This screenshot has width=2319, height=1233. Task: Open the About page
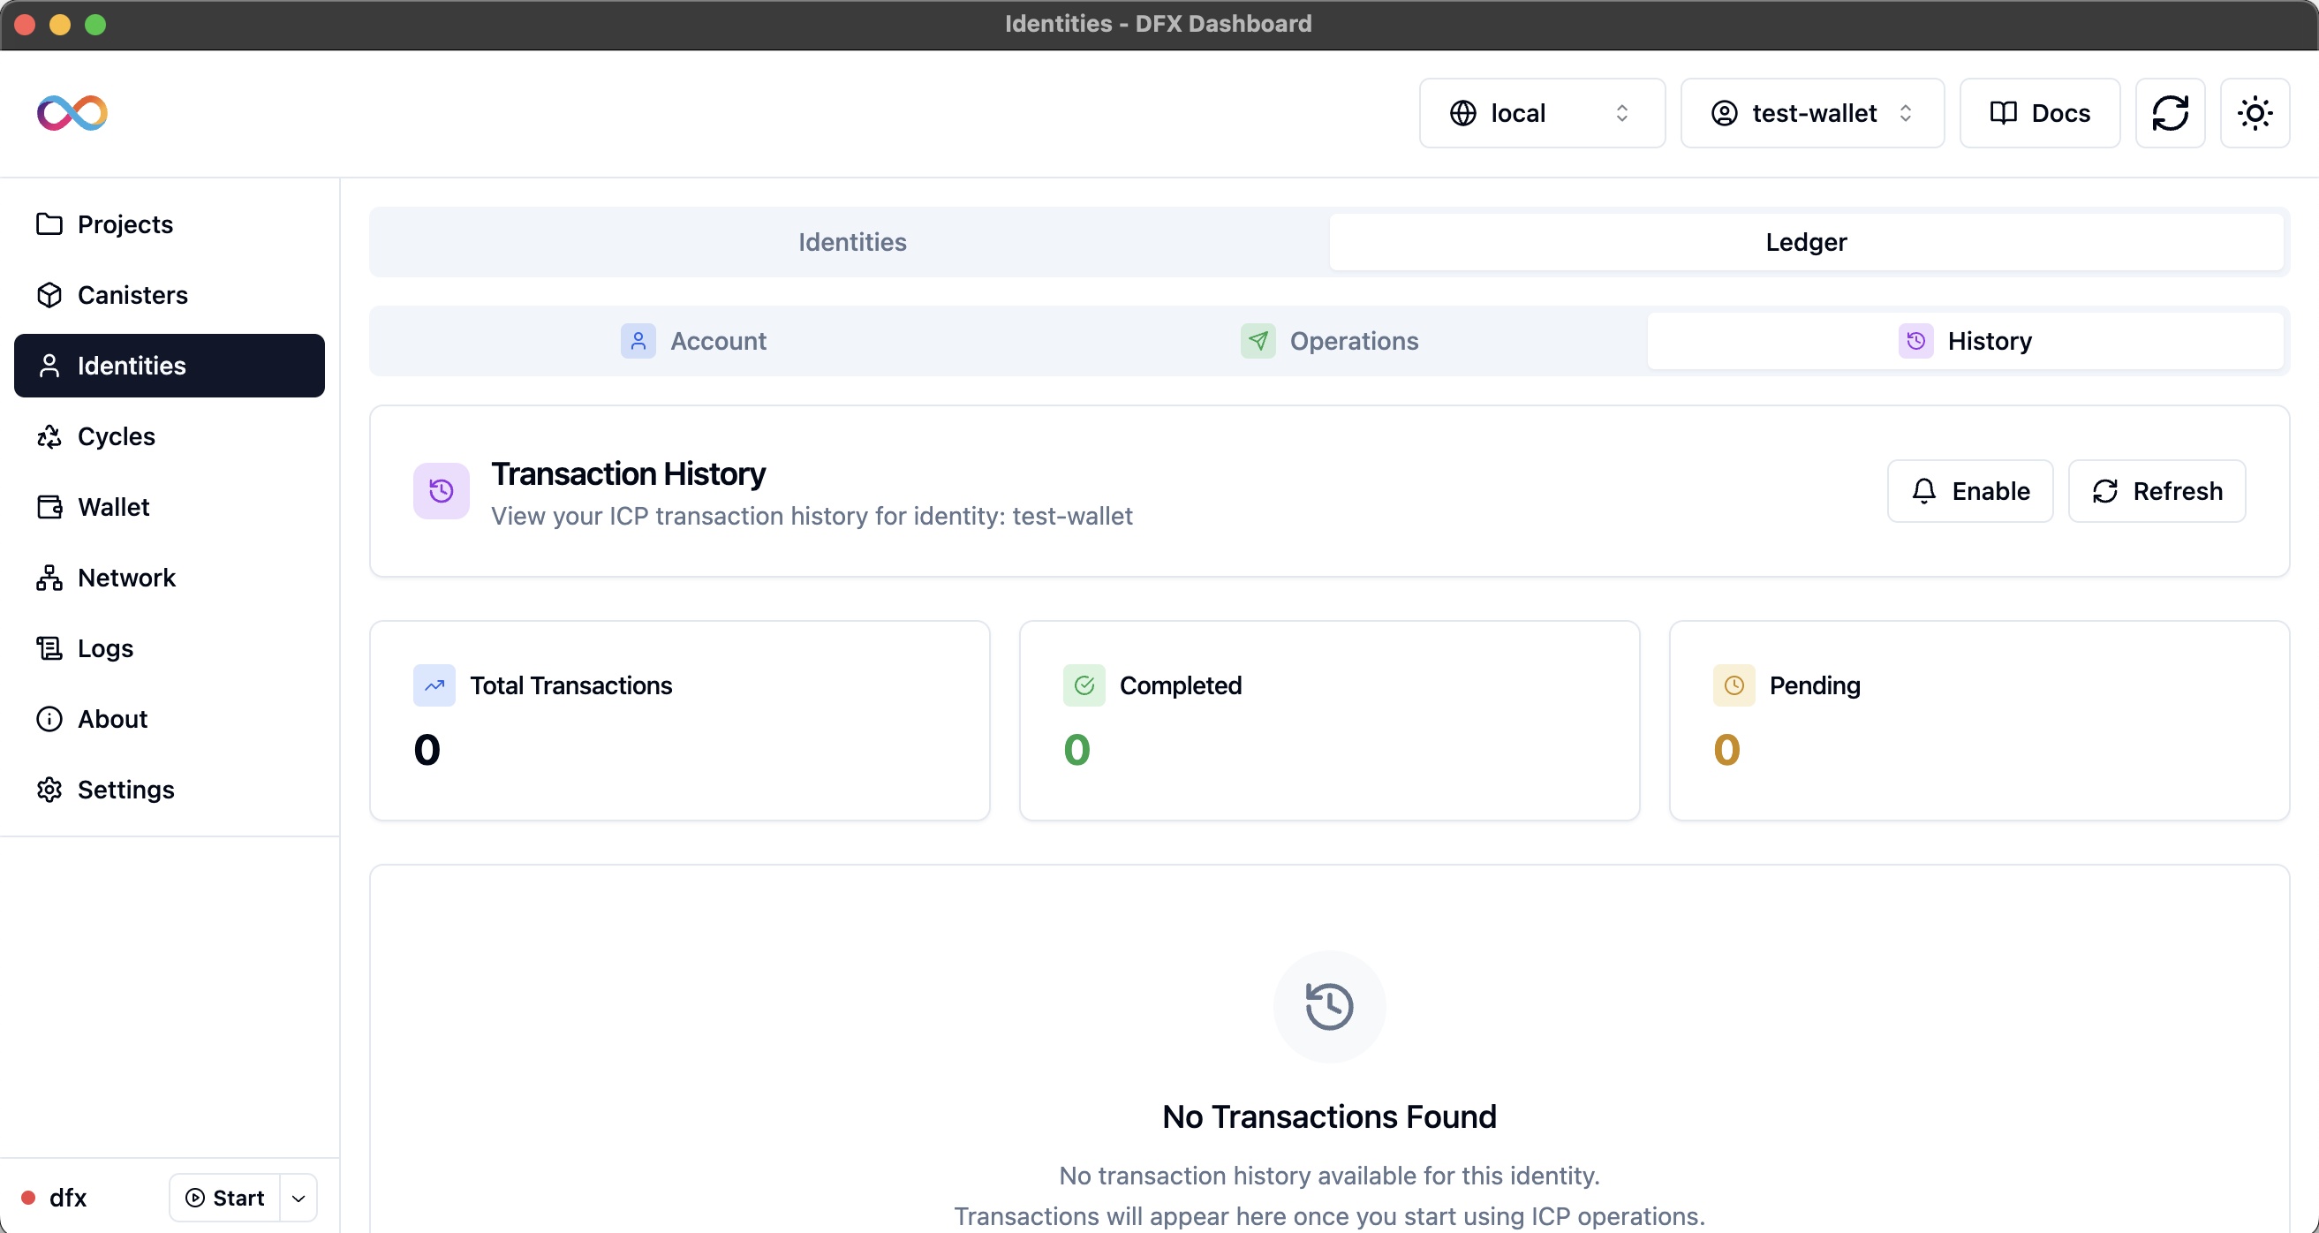[x=111, y=719]
